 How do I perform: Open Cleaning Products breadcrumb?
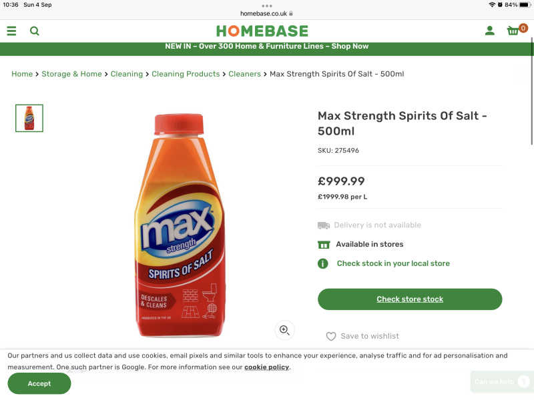186,74
